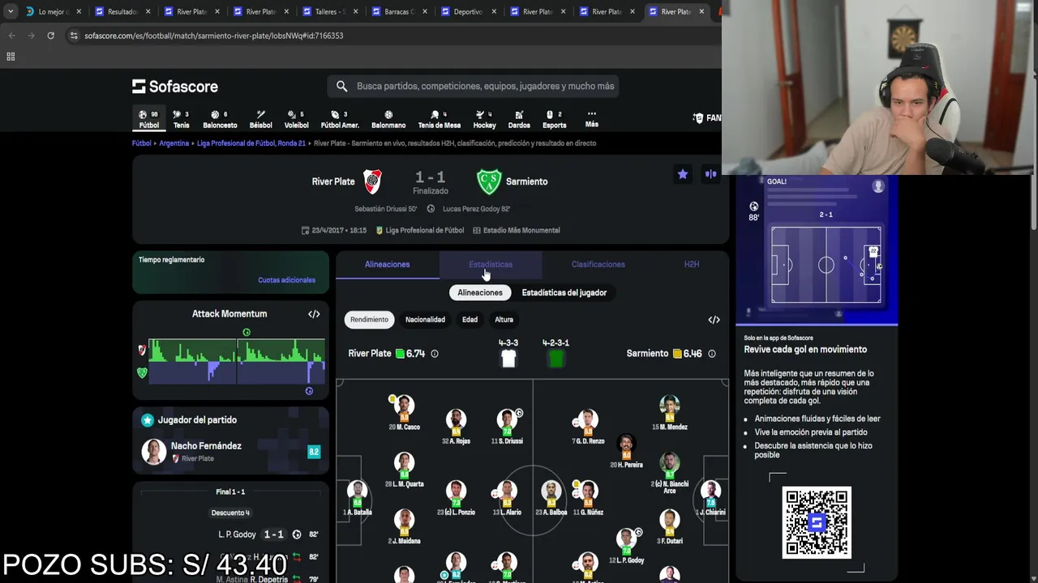Open the Attack Momentum embed code icon
1038x583 pixels.
314,314
